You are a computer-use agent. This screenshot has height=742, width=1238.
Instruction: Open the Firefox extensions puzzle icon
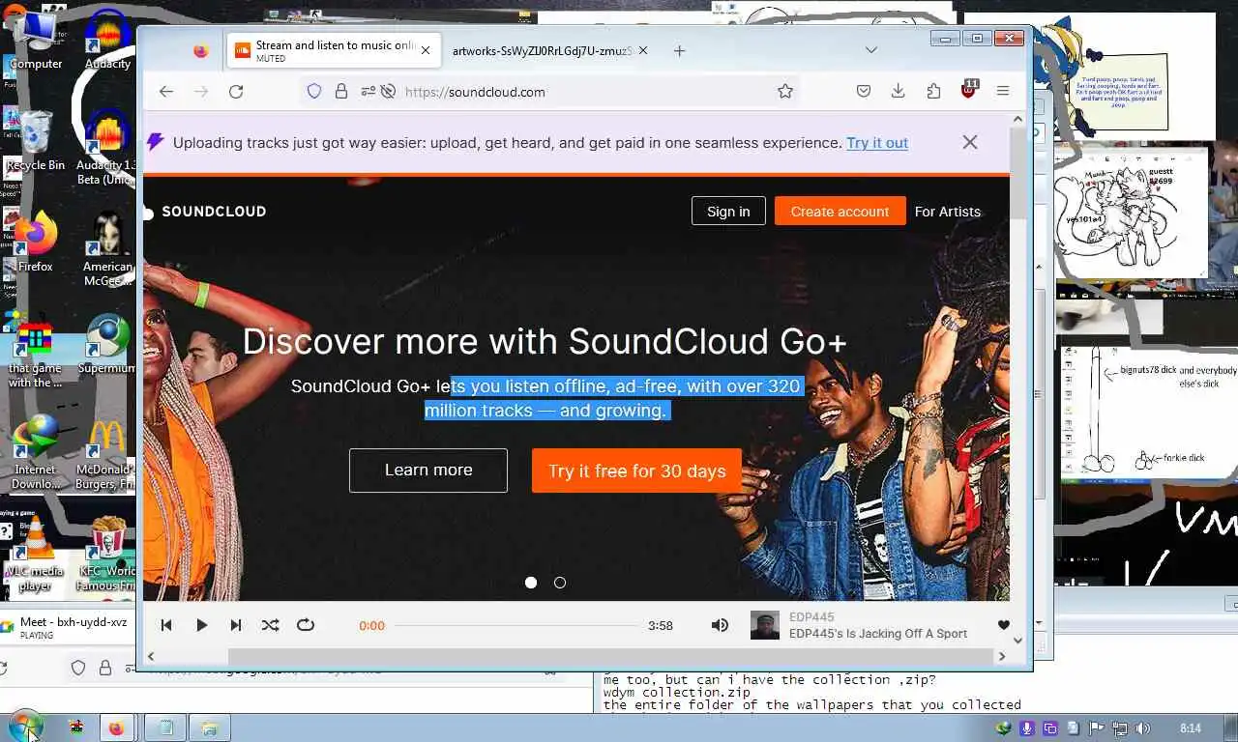pyautogui.click(x=933, y=91)
